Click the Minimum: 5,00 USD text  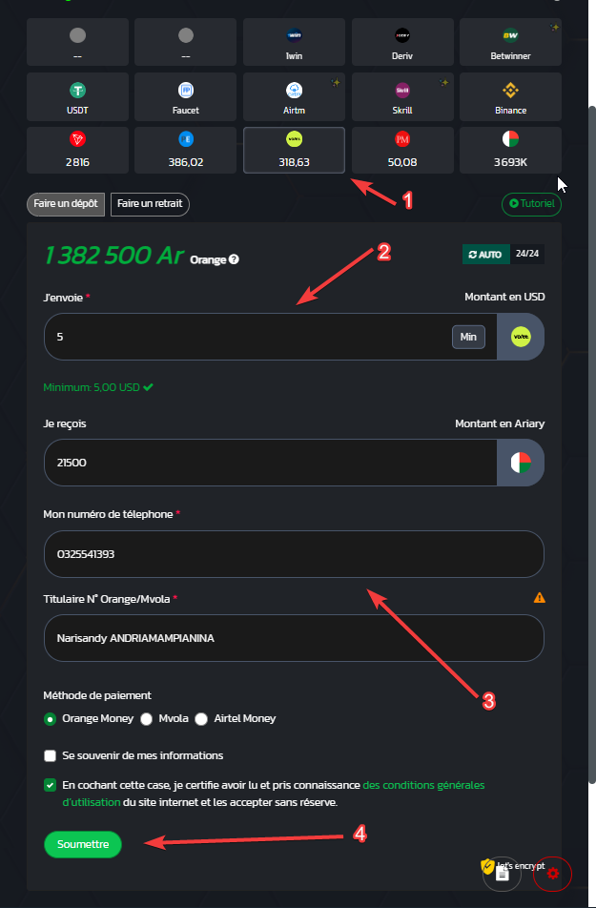(92, 387)
